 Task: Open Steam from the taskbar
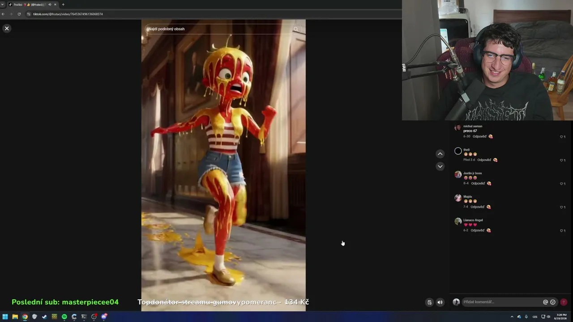[44, 317]
